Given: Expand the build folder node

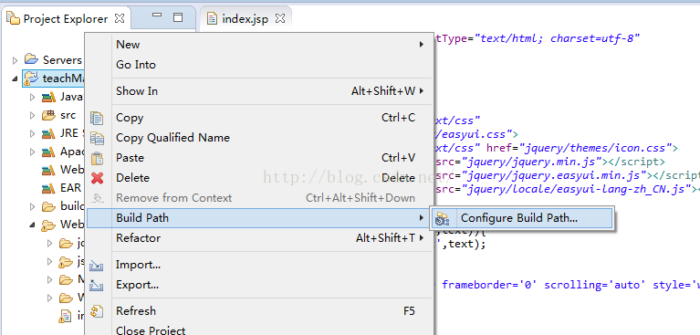Looking at the screenshot, I should pyautogui.click(x=32, y=206).
